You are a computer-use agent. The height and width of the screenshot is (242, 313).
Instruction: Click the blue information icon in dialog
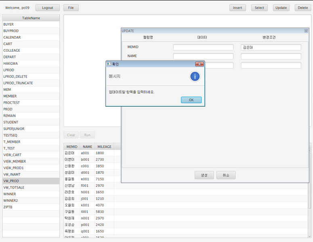195,76
